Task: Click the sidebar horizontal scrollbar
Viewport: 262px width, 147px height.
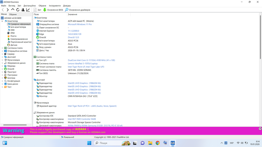Action: [x=15, y=125]
